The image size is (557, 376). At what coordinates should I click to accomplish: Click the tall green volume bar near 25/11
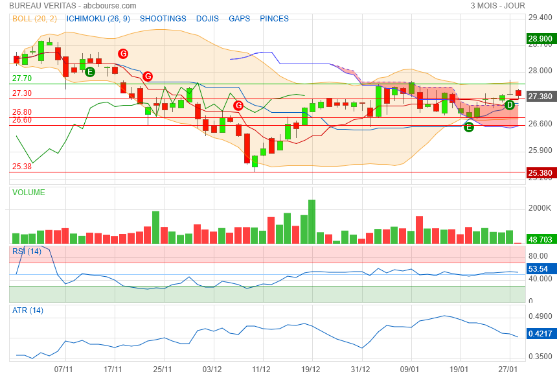155,228
